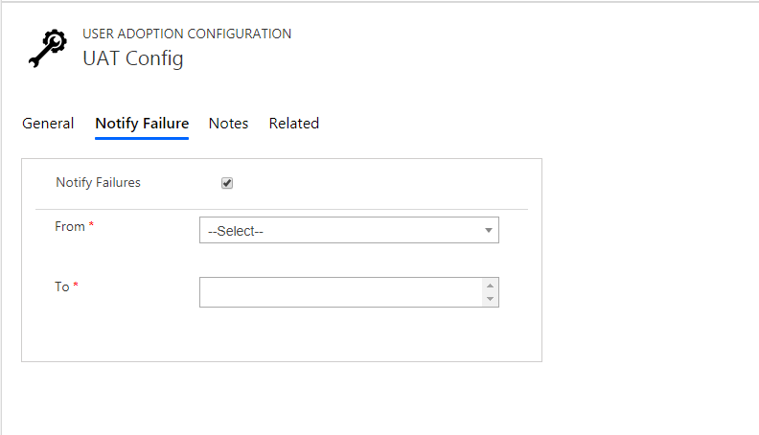
Task: Click the red asterisk next to To
Action: point(76,284)
